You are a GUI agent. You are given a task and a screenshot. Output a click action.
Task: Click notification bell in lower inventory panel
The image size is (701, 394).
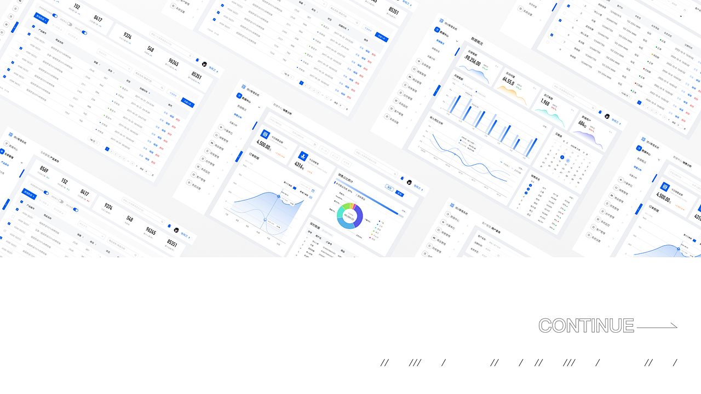pos(169,226)
